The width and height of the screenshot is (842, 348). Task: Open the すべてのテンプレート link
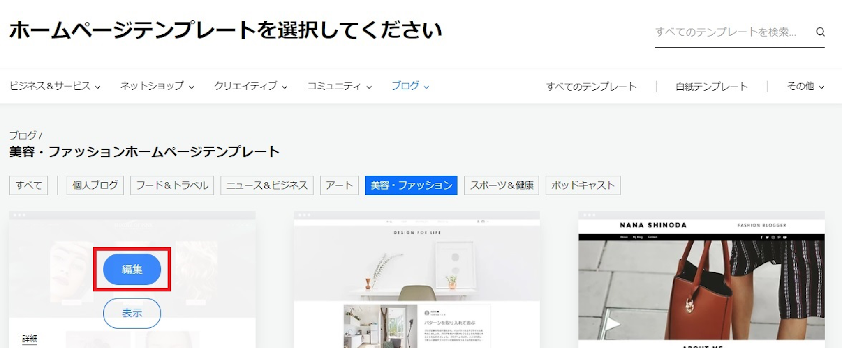(591, 87)
